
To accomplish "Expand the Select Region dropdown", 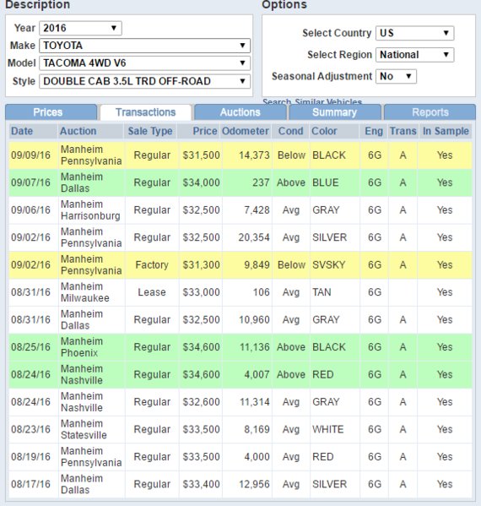I will coord(414,55).
